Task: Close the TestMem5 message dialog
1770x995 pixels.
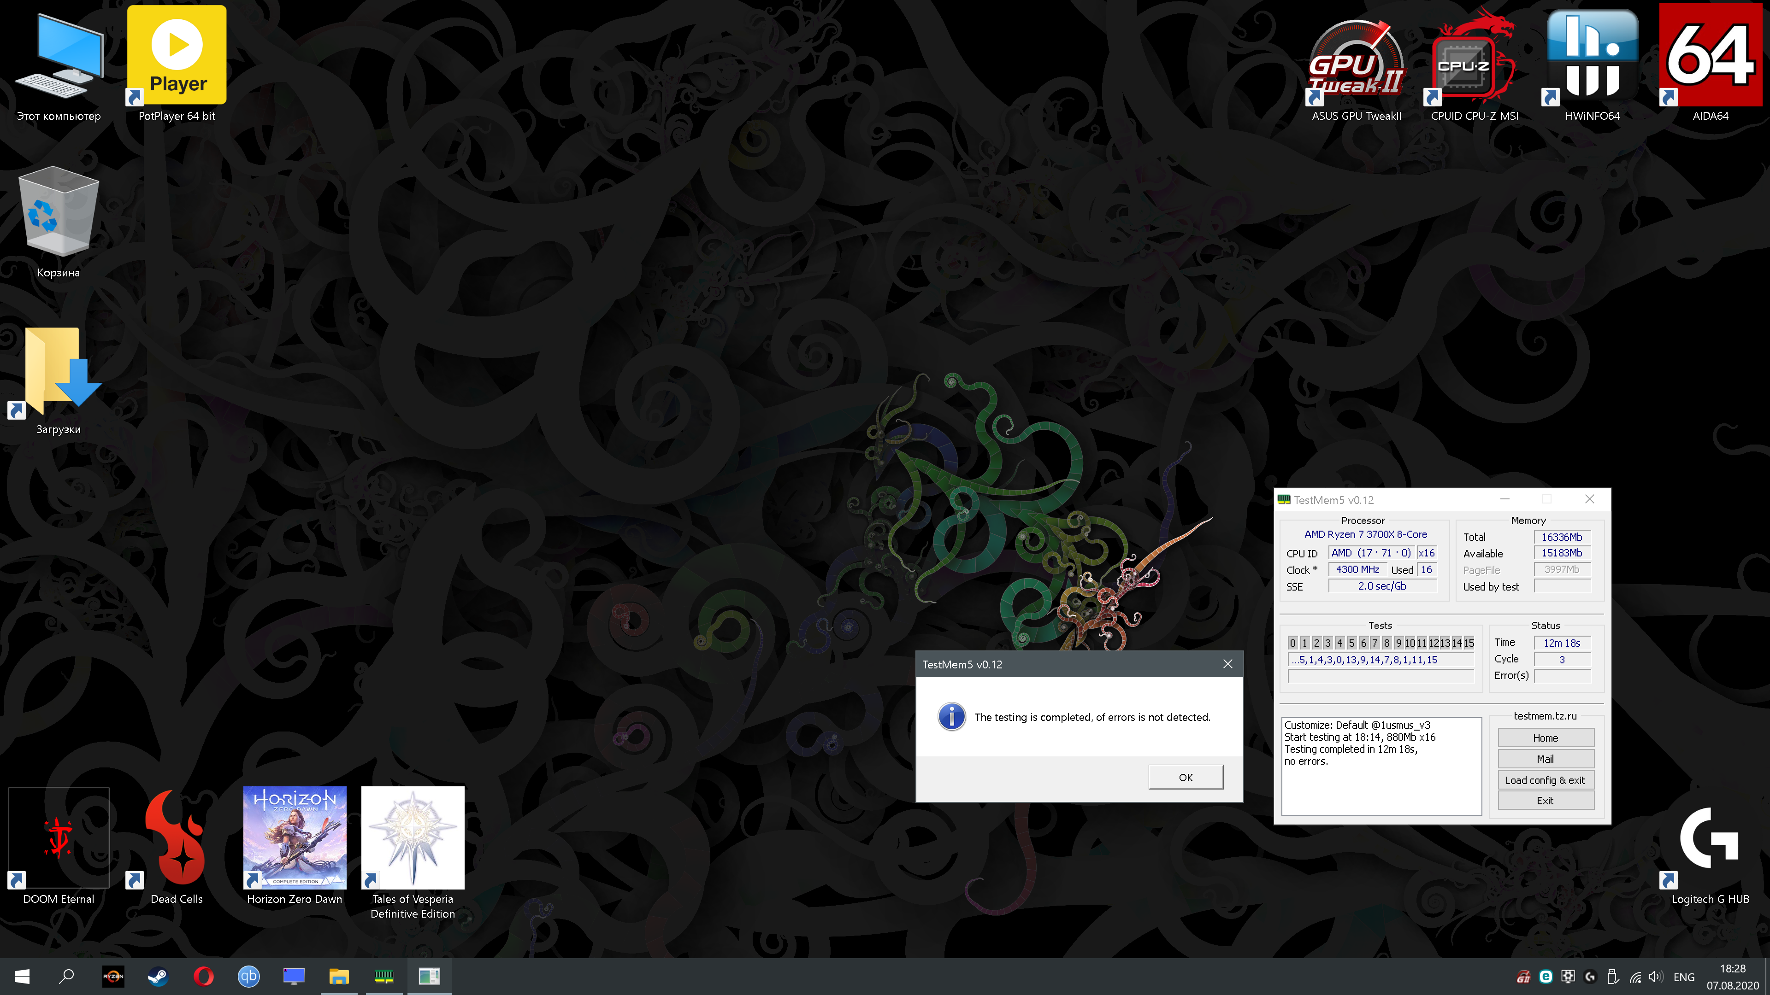Action: (x=1227, y=664)
